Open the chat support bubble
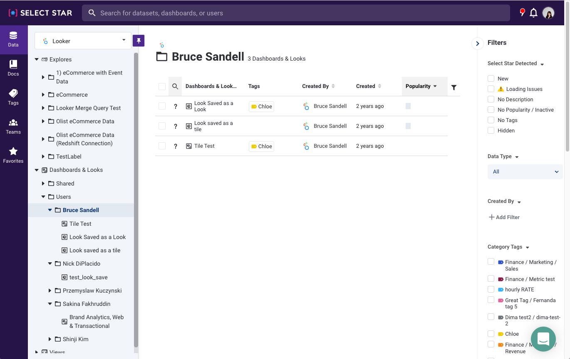 pos(543,339)
